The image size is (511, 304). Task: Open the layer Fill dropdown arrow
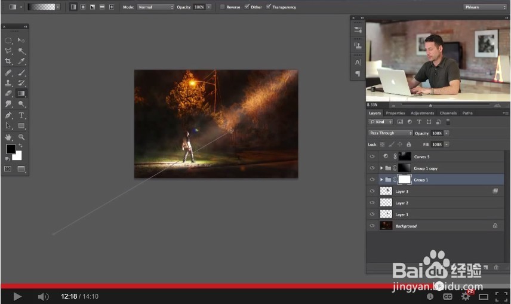coord(447,144)
